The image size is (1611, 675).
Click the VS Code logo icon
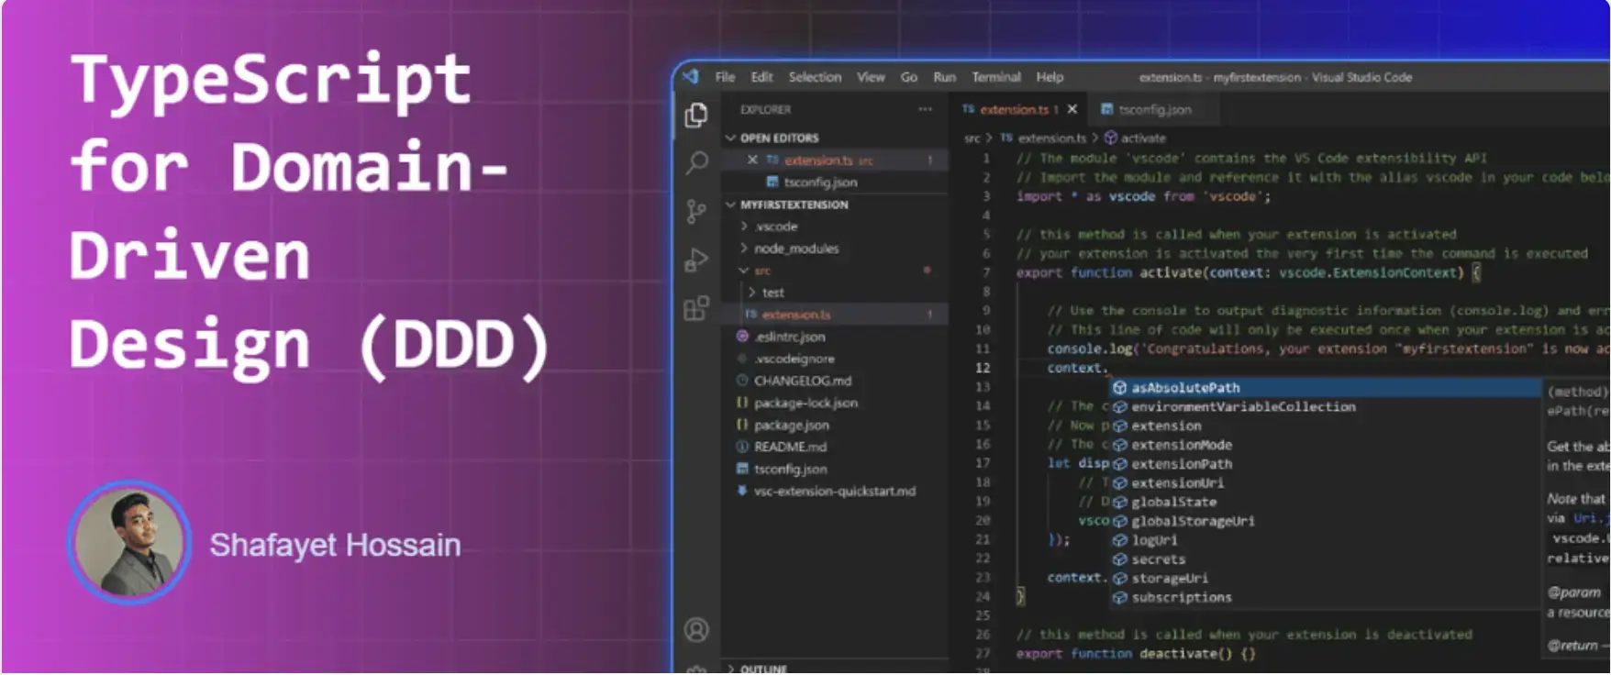pyautogui.click(x=691, y=77)
